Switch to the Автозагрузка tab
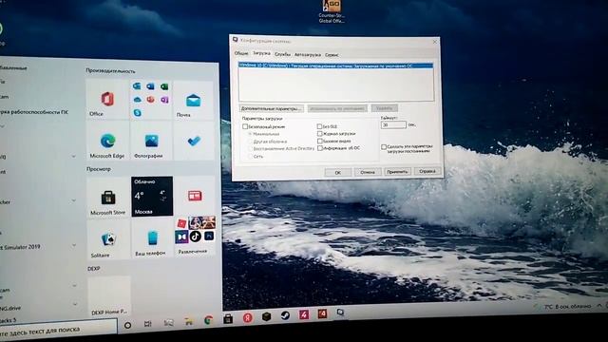608x342 pixels. click(x=308, y=55)
